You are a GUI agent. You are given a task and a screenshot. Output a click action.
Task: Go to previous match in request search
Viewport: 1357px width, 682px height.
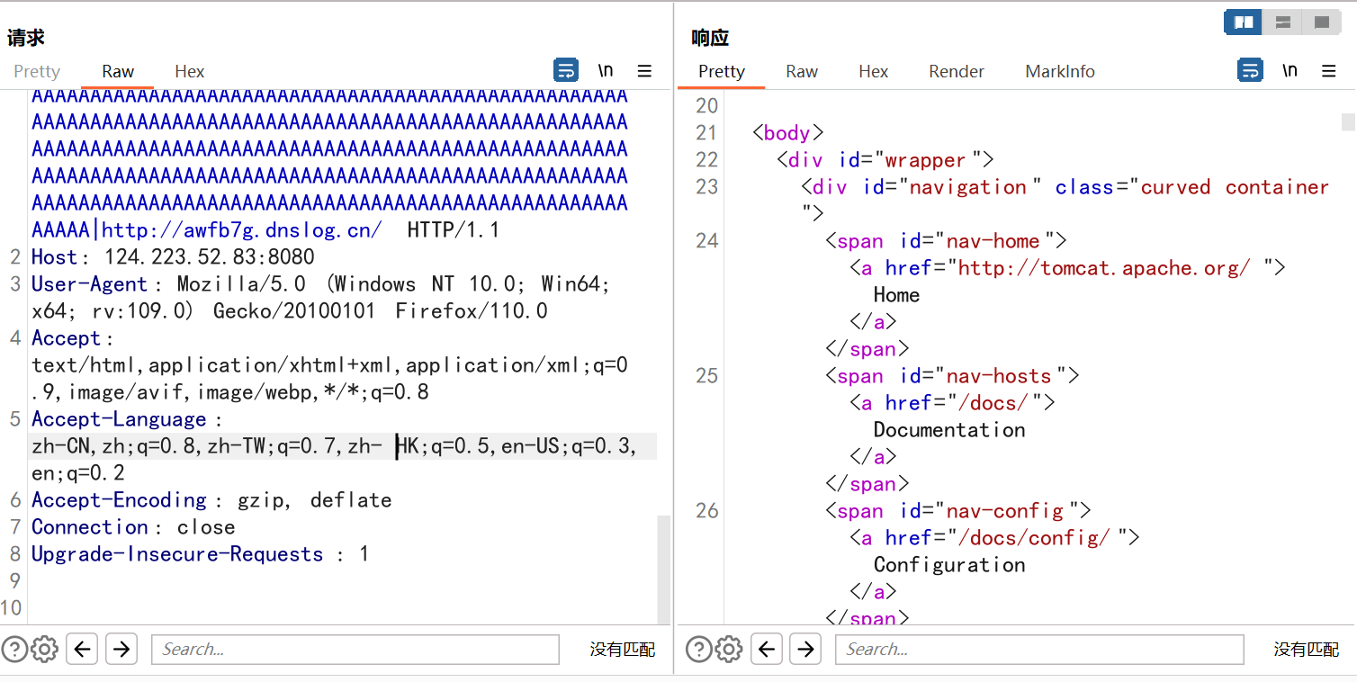tap(82, 649)
